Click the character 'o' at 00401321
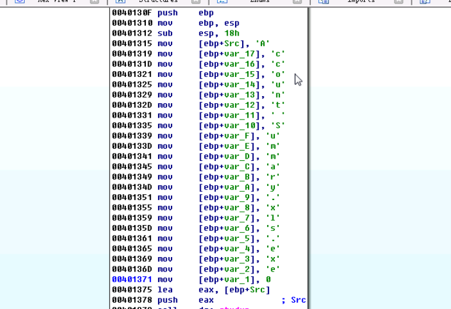The image size is (451, 309). (278, 75)
